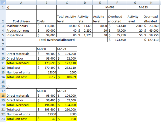Viewport: 161px width, 122px height.
Task: Click merged 'M-123' header in row 1
Action: coord(143,7)
